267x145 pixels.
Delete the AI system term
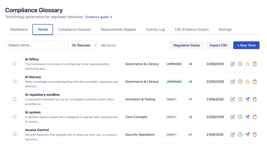click(x=255, y=117)
